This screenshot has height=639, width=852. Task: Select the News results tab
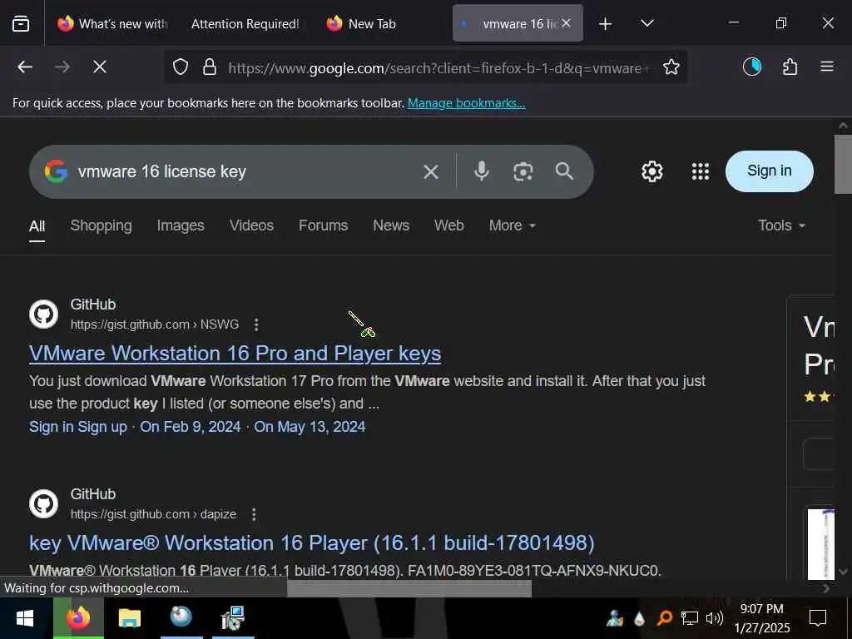point(391,225)
